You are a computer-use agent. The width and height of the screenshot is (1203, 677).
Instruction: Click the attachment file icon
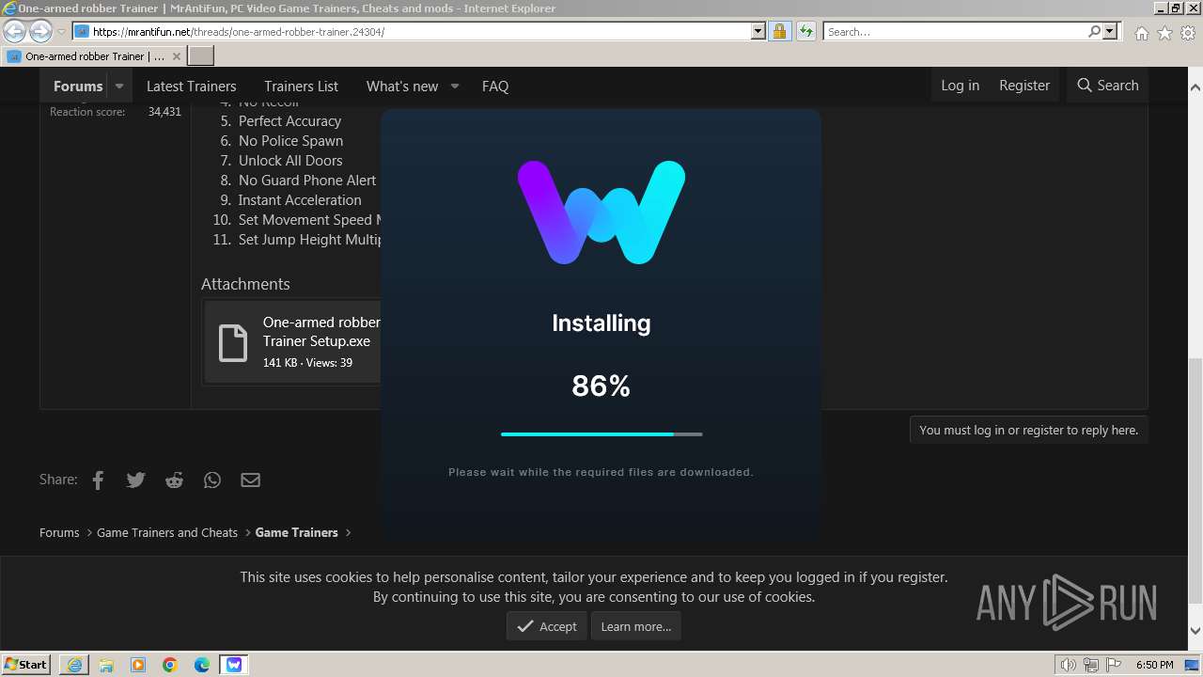click(232, 342)
